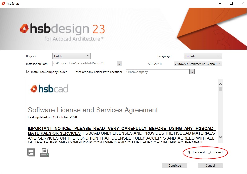Close the hsbSetup window
Image resolution: width=247 pixels, height=174 pixels.
coord(243,3)
